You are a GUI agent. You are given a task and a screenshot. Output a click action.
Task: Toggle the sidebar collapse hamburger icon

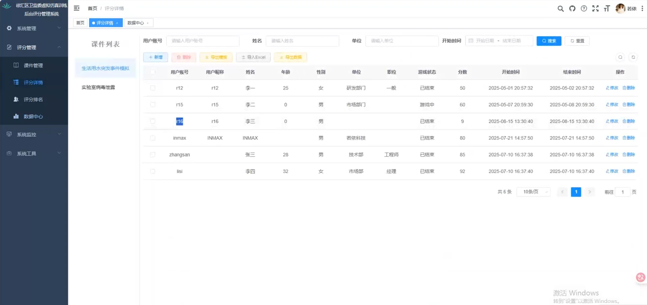pyautogui.click(x=76, y=8)
